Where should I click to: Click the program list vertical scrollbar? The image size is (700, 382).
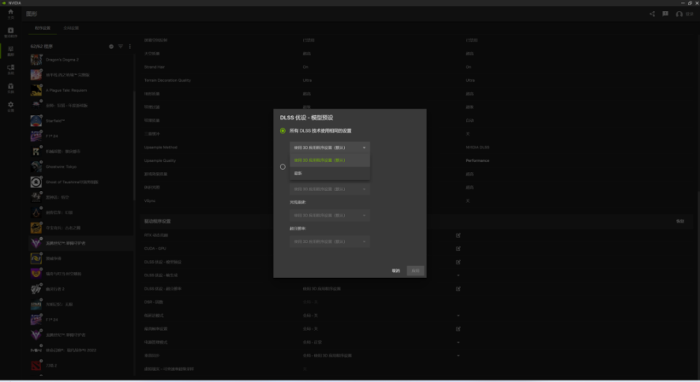pyautogui.click(x=134, y=145)
